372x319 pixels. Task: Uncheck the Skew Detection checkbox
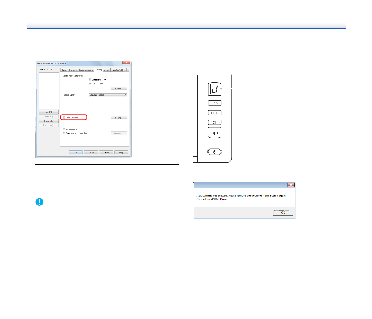[64, 118]
